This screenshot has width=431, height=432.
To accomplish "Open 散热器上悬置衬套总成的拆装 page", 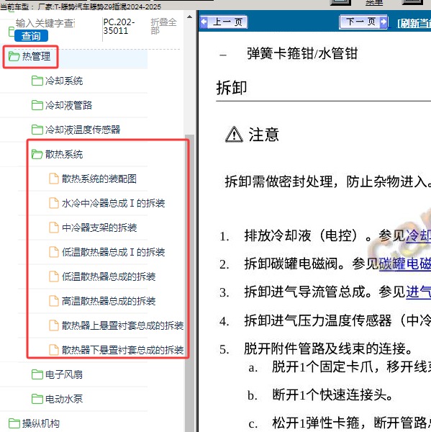I will click(x=122, y=325).
